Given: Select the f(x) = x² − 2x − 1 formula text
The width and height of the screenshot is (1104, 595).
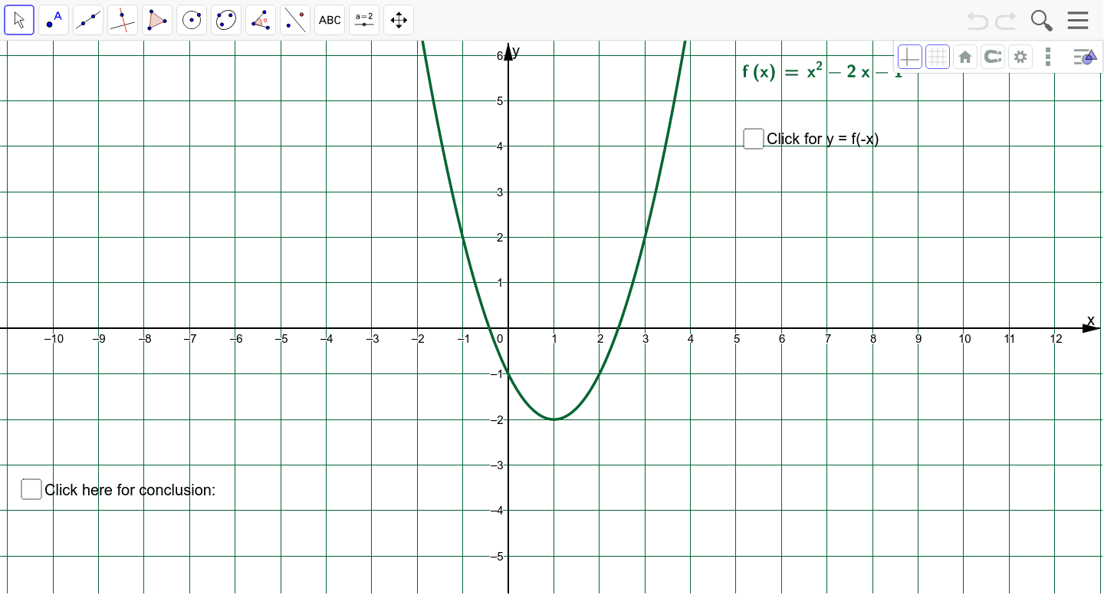Looking at the screenshot, I should (822, 71).
